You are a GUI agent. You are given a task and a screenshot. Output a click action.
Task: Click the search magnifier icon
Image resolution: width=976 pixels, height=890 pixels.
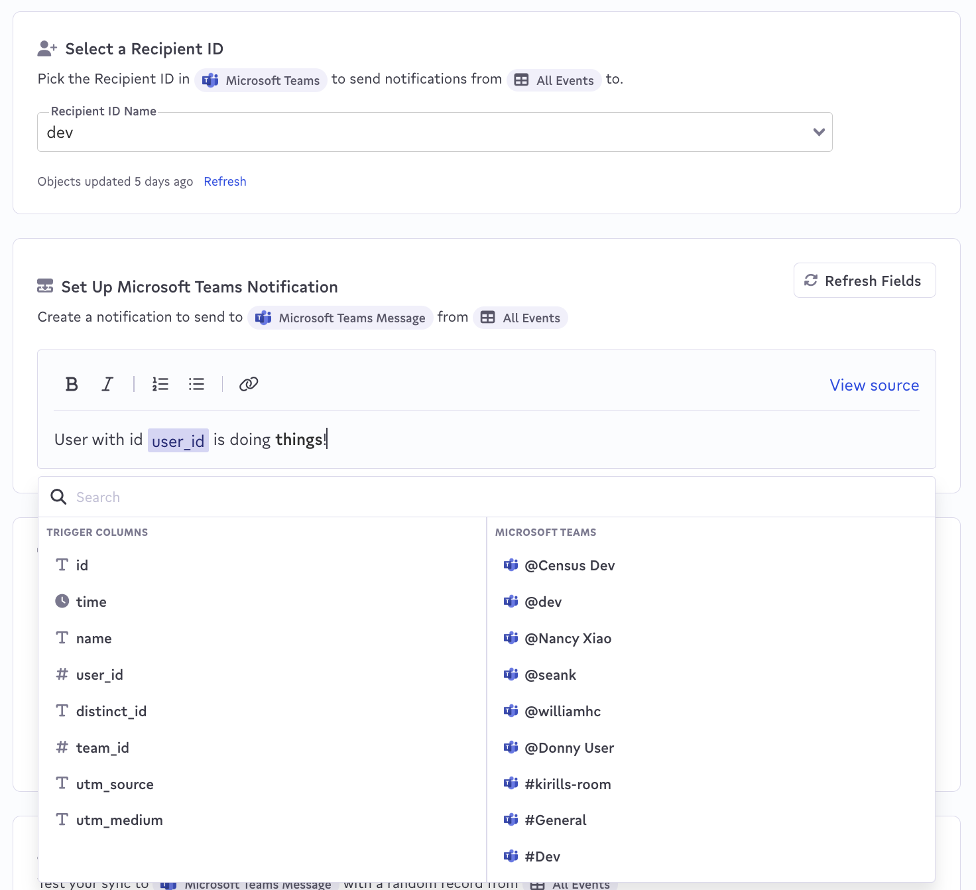59,497
